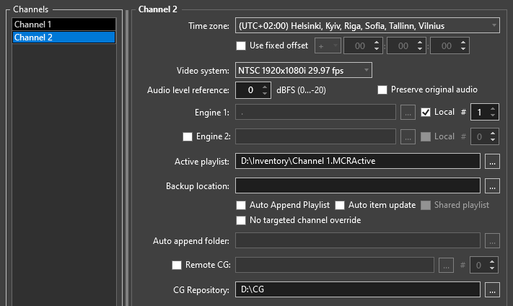This screenshot has width=513, height=306.
Task: Toggle Preserve original audio option
Action: point(382,90)
